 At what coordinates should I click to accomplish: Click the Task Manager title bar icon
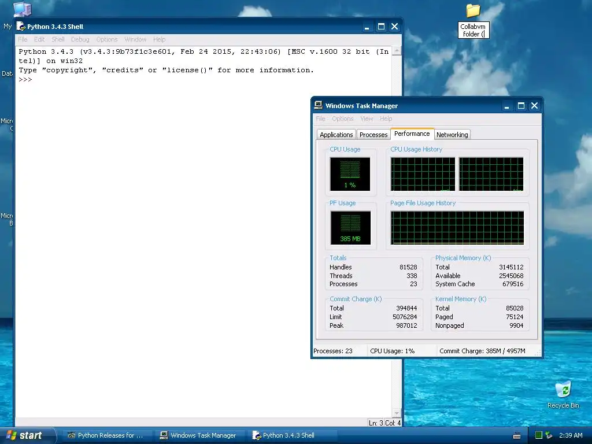pyautogui.click(x=319, y=105)
